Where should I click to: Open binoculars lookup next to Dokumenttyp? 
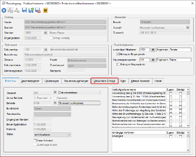point(45,50)
